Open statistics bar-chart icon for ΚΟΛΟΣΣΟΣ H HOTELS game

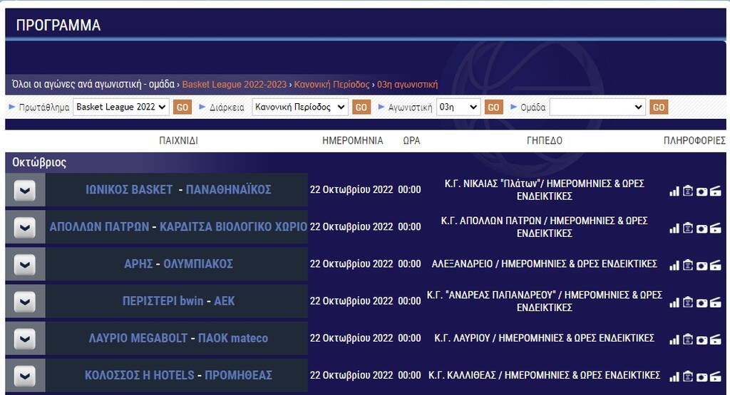pos(674,377)
